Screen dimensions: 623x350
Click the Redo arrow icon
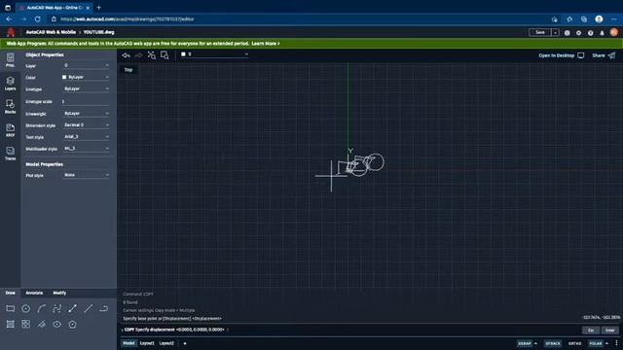pyautogui.click(x=138, y=55)
